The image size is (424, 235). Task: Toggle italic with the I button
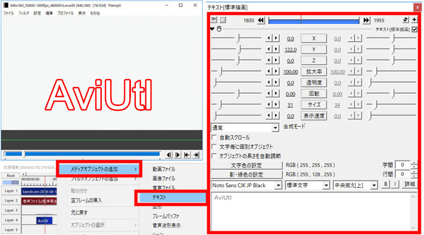click(x=395, y=185)
